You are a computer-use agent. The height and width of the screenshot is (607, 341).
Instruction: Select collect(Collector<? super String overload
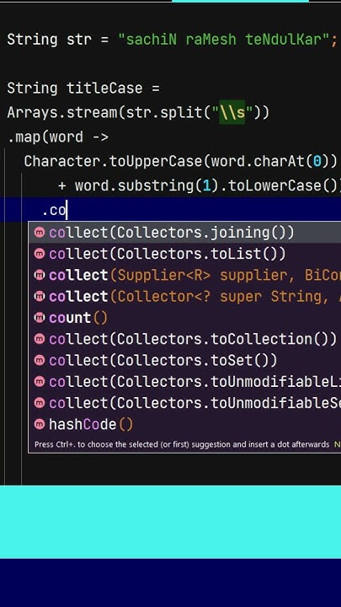tap(184, 297)
